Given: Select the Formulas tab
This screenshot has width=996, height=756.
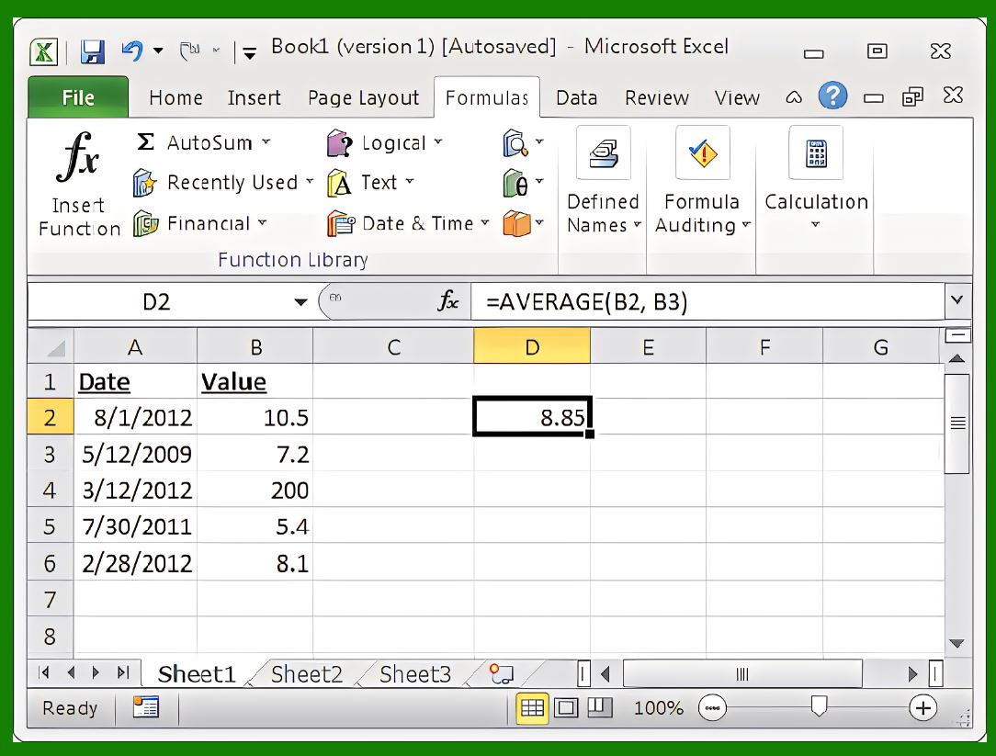Looking at the screenshot, I should (x=487, y=98).
